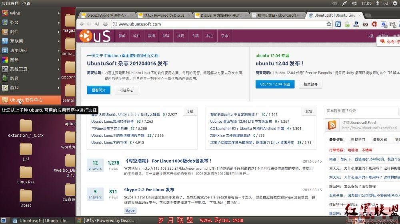Click the download-count user extension icon
This screenshot has width=400, height=224.
[356, 24]
